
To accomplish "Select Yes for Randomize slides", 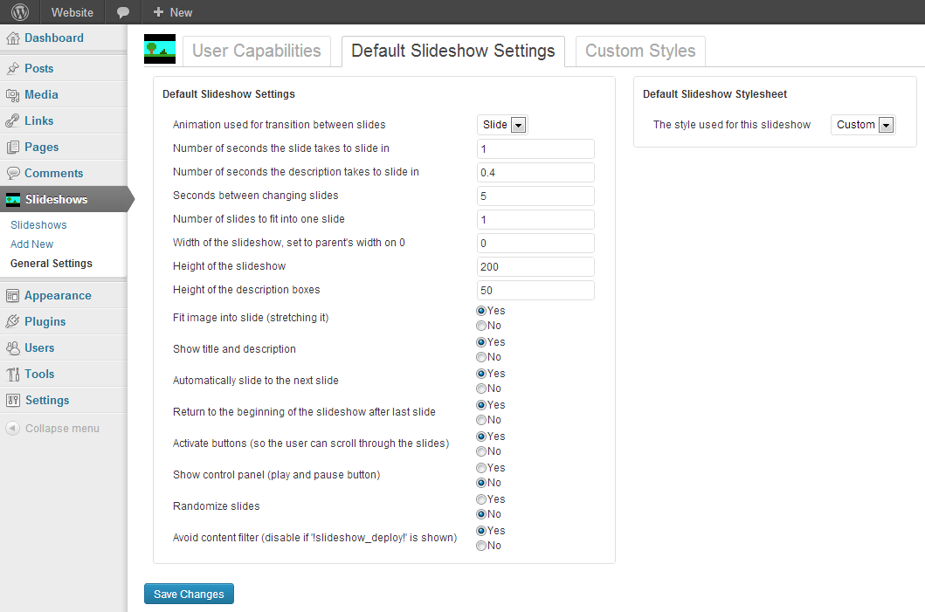I will point(481,499).
